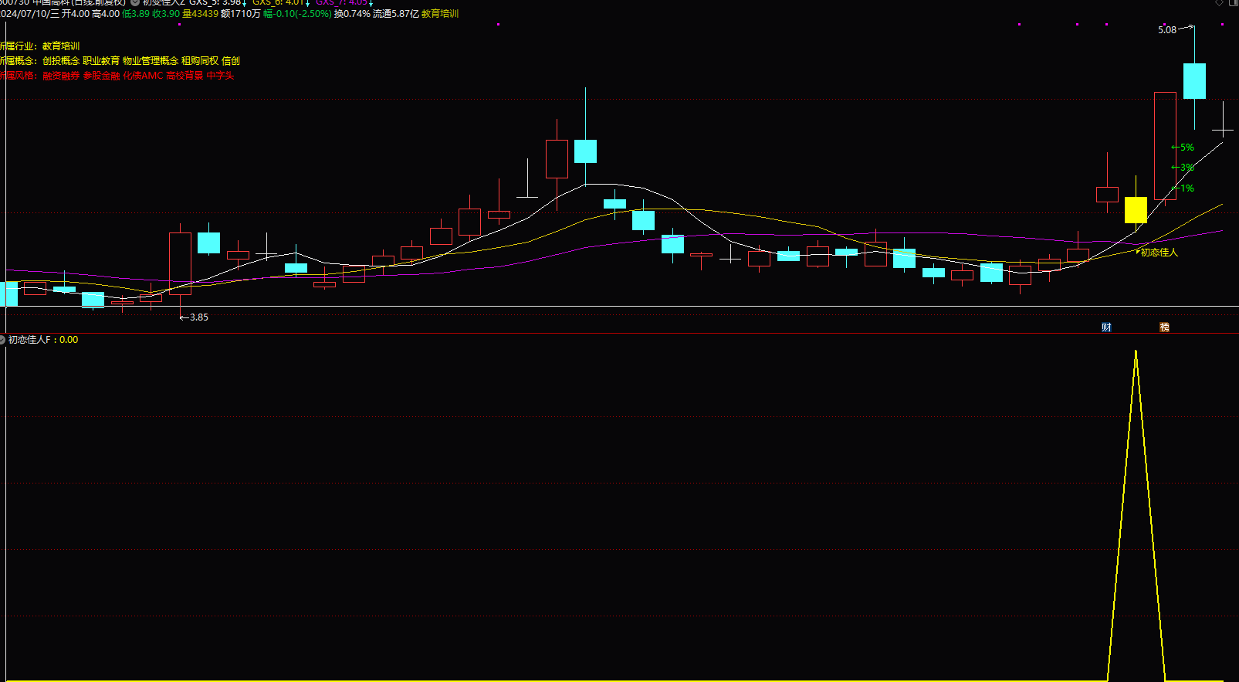Viewport: 1239px width, 682px height.
Task: Click the 教育培训 industry label
Action: (61, 46)
